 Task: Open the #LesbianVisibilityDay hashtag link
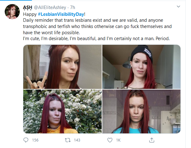coord(61,14)
